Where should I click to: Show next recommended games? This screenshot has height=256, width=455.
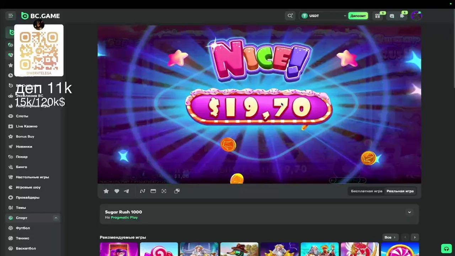[414, 237]
